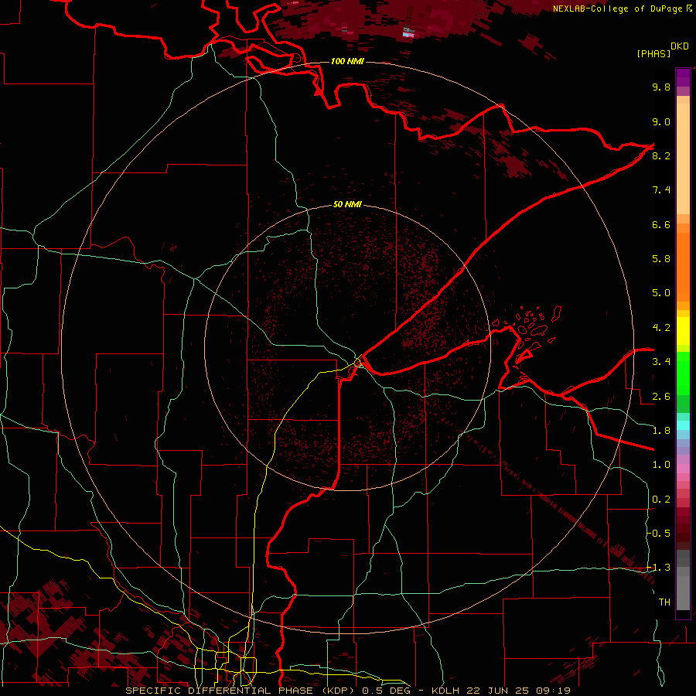
Task: Select the 50 NMI range ring label
Action: pyautogui.click(x=347, y=204)
